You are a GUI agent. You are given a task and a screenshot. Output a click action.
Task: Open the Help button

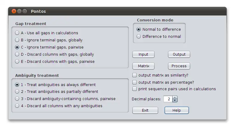point(177,110)
